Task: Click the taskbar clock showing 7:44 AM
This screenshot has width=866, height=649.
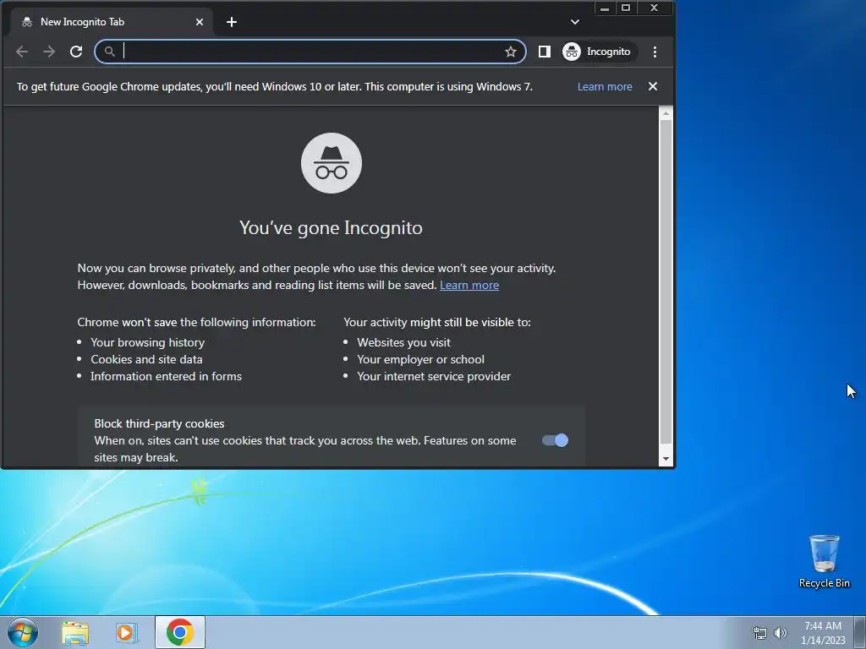Action: click(x=823, y=633)
